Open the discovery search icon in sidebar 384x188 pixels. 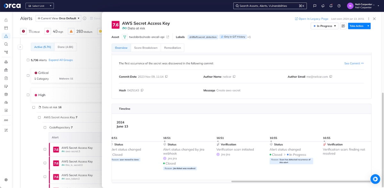(6, 44)
